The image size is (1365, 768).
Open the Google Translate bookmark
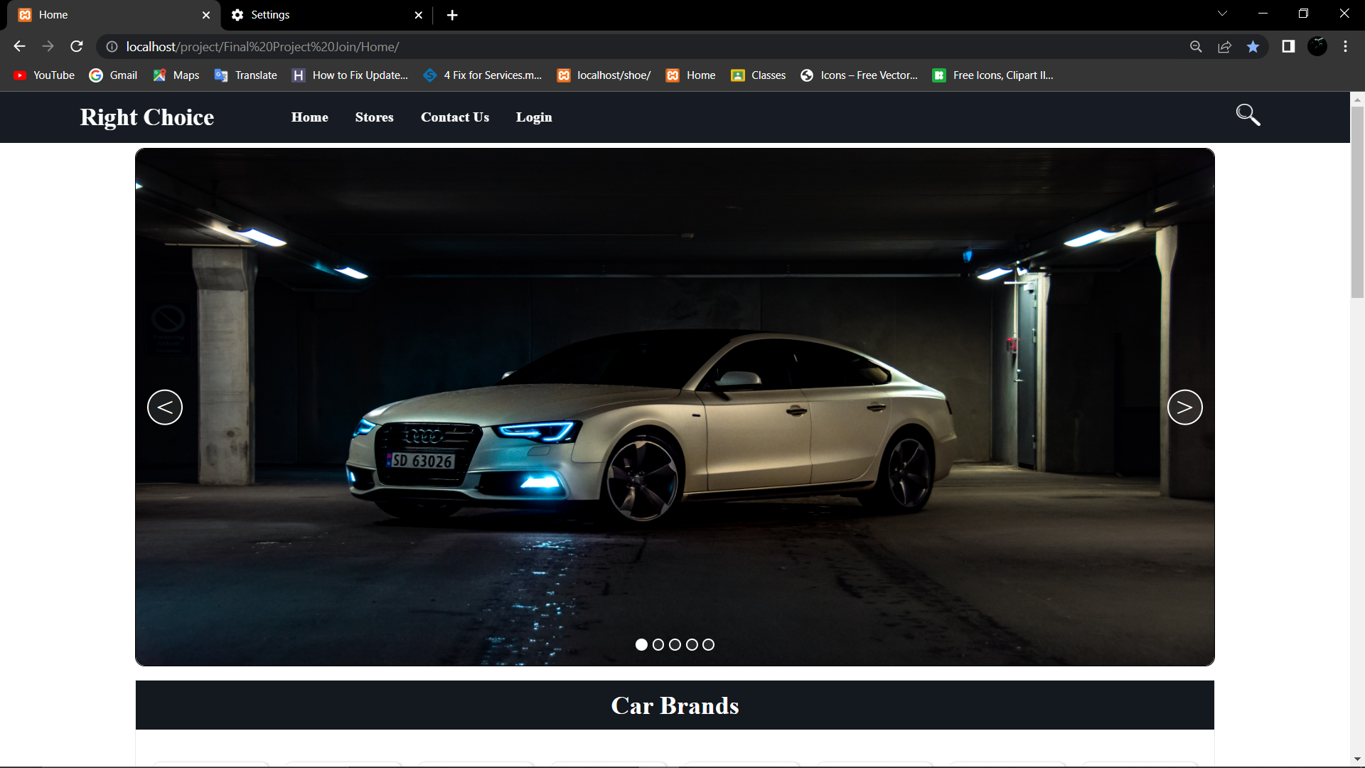222,75
